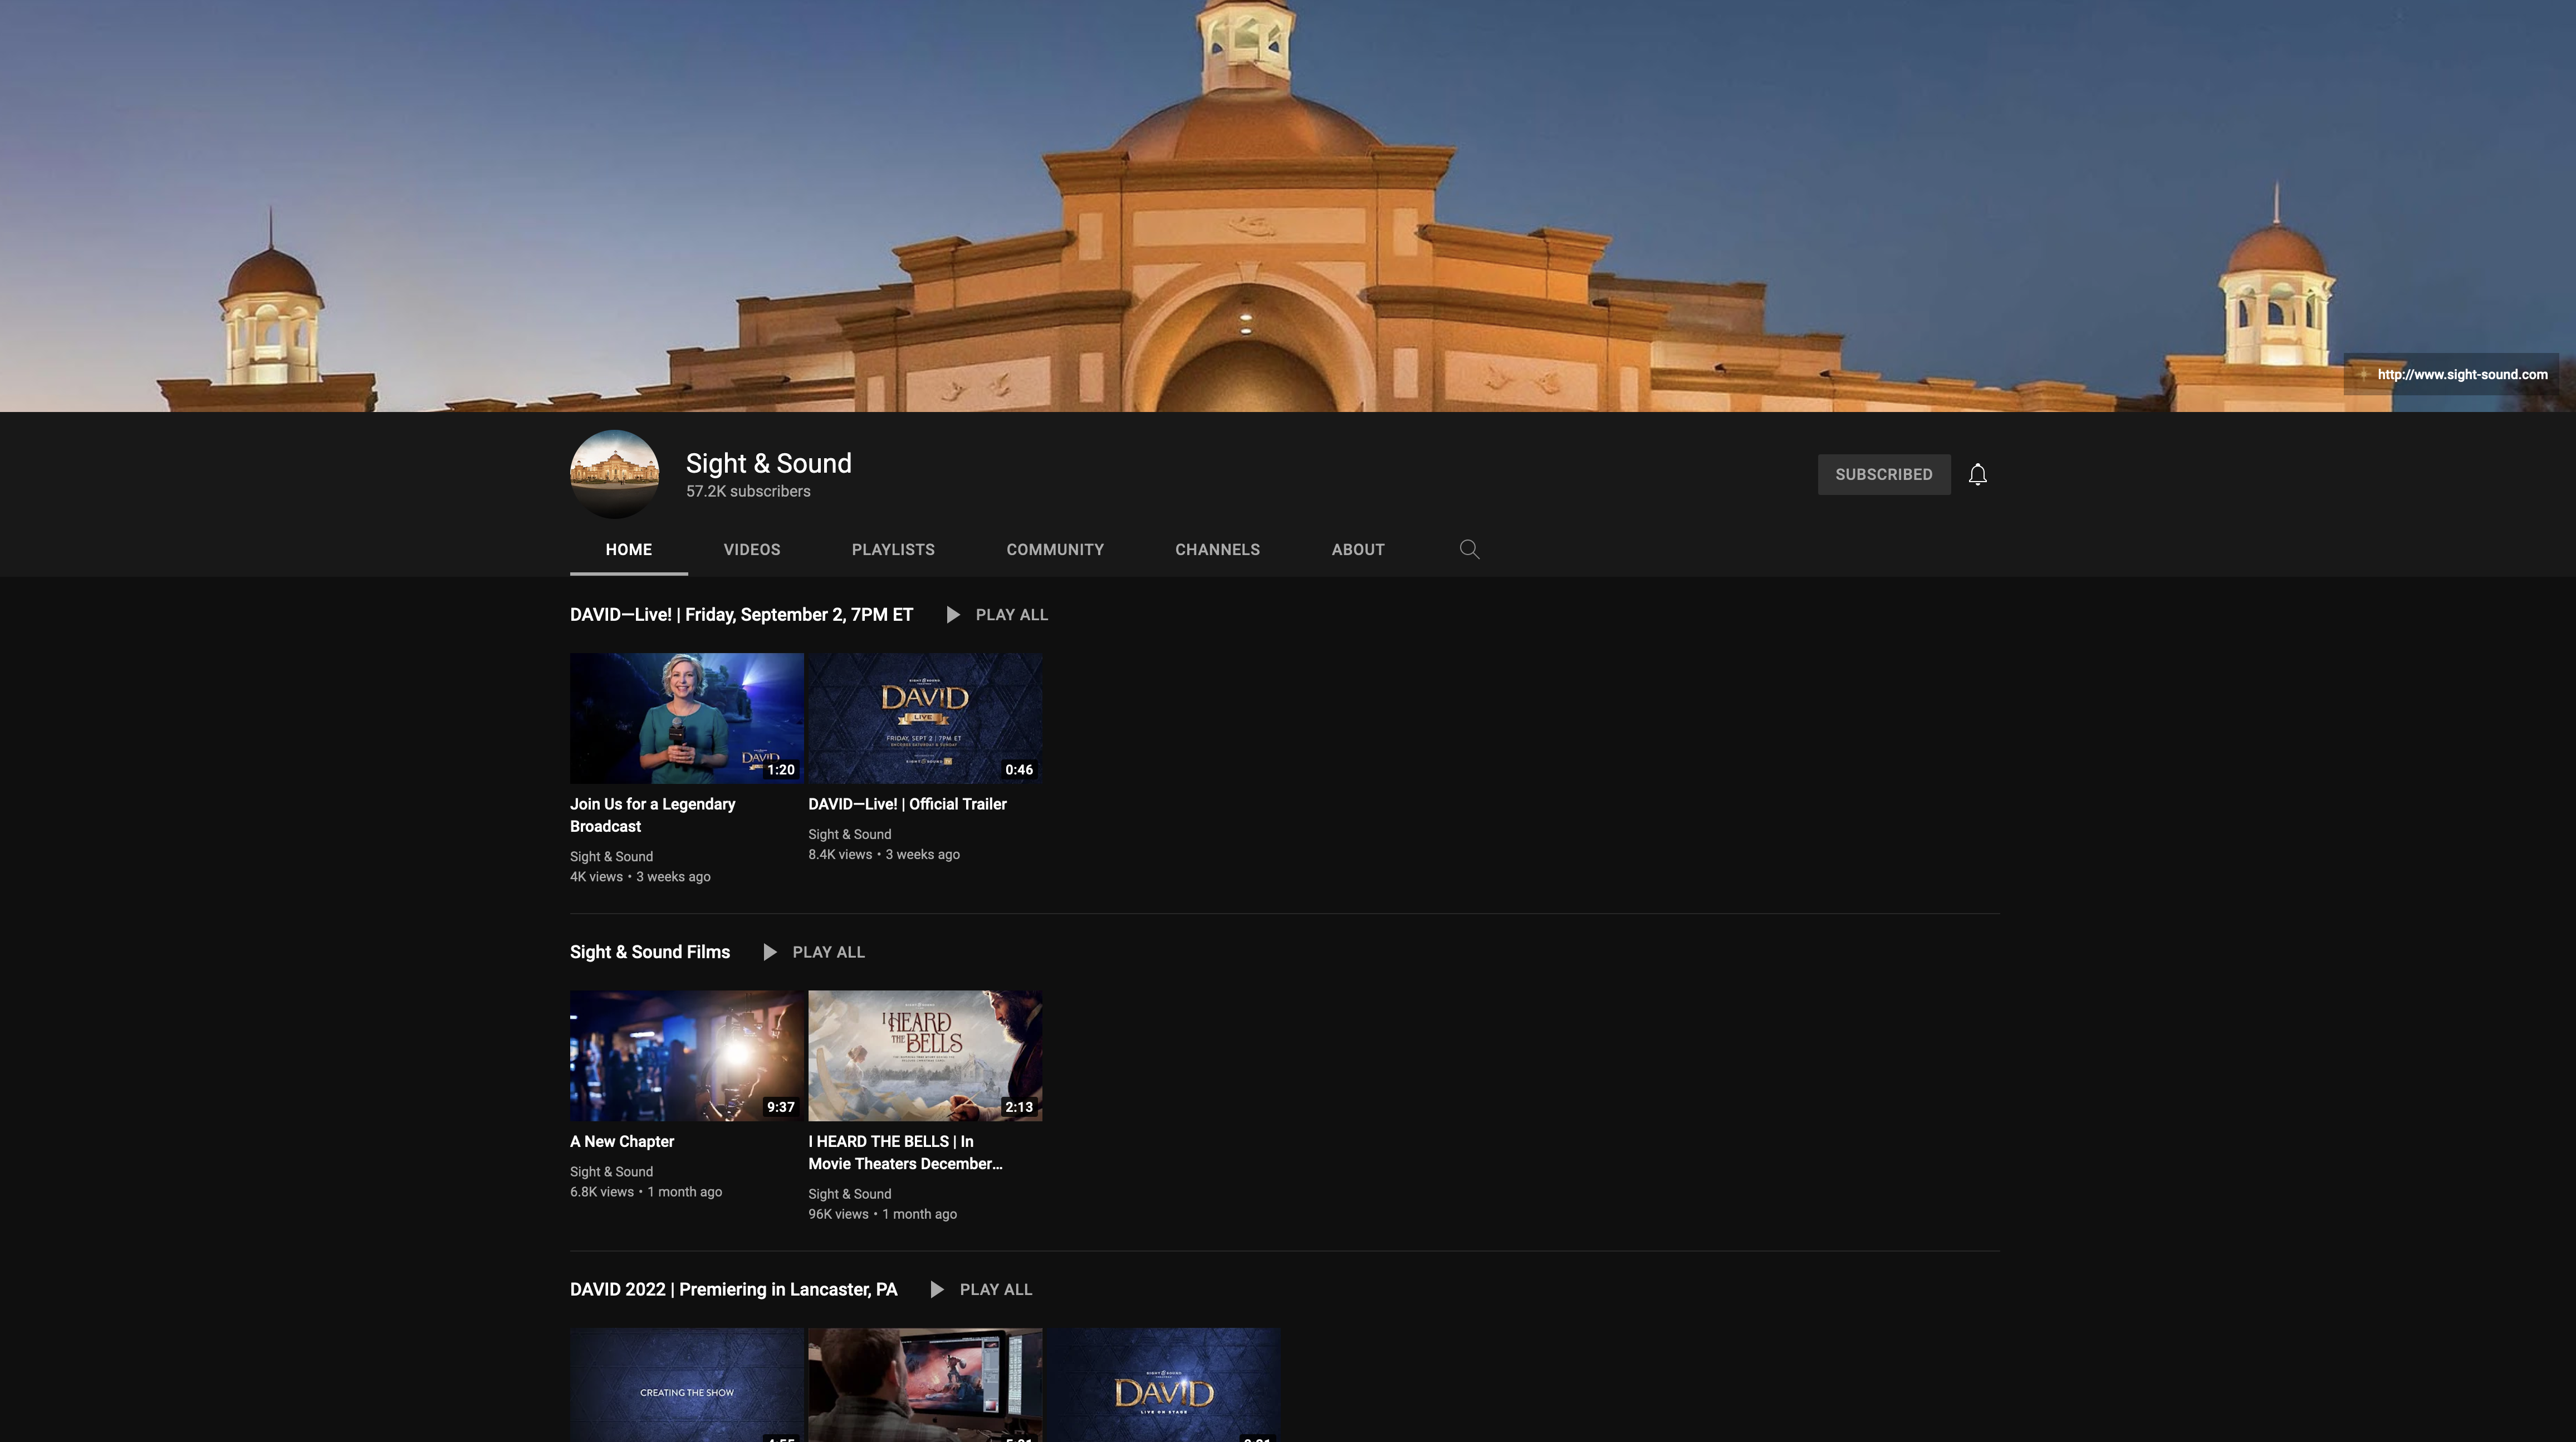Screen dimensions: 2576x1442
Task: Switch to the CHANNELS tab
Action: pos(1217,550)
